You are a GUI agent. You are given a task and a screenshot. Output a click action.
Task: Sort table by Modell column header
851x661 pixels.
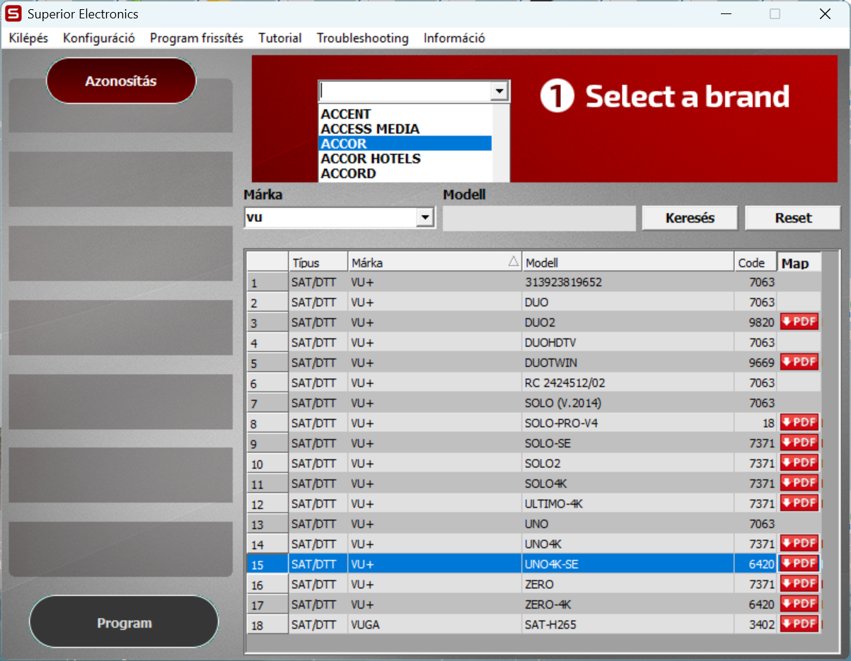(628, 262)
